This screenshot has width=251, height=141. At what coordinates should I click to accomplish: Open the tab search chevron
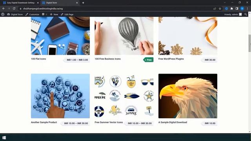tap(225, 3)
